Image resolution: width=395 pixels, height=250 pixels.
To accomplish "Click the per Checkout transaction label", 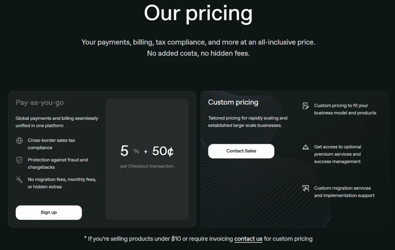I will click(x=147, y=166).
